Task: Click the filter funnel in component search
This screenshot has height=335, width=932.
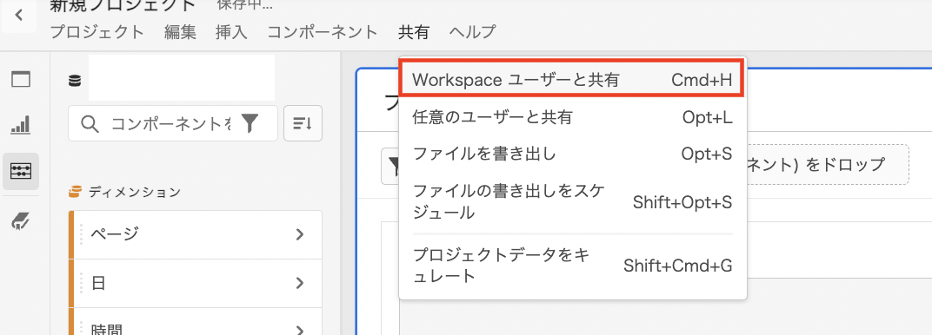Action: click(x=250, y=123)
